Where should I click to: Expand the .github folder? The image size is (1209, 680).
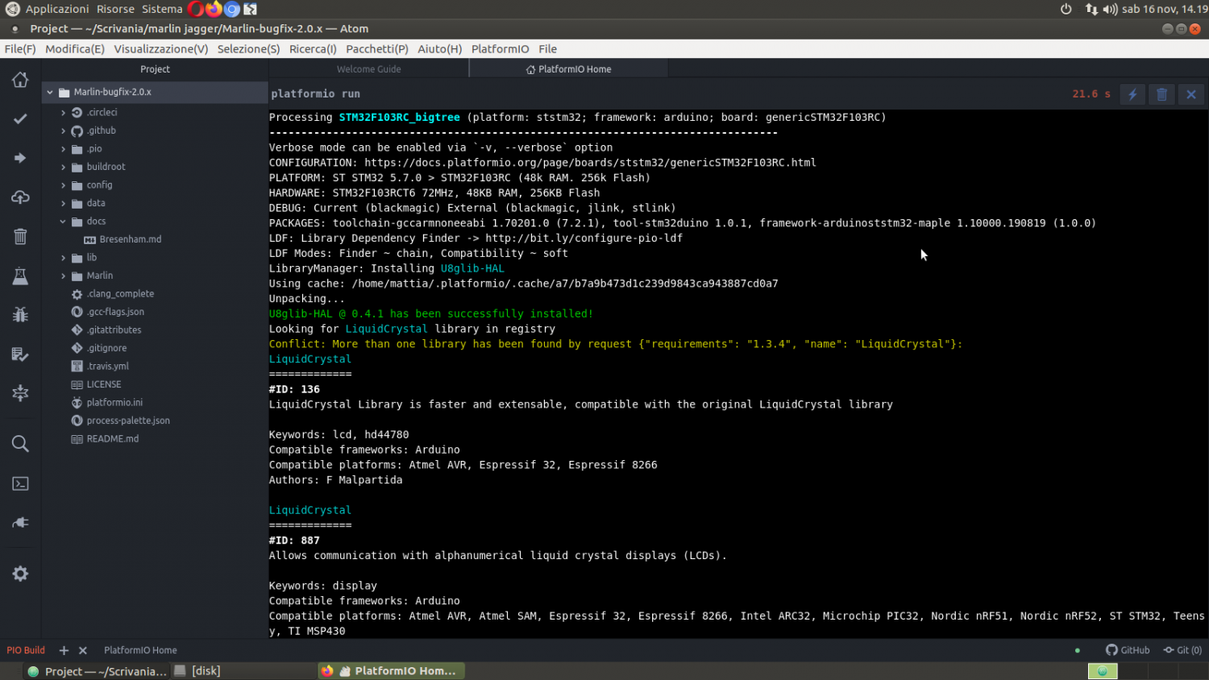click(64, 131)
